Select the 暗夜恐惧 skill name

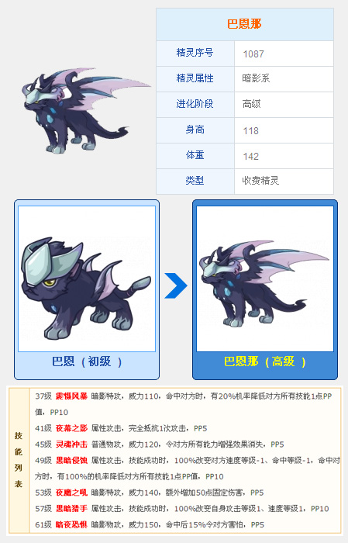71,524
